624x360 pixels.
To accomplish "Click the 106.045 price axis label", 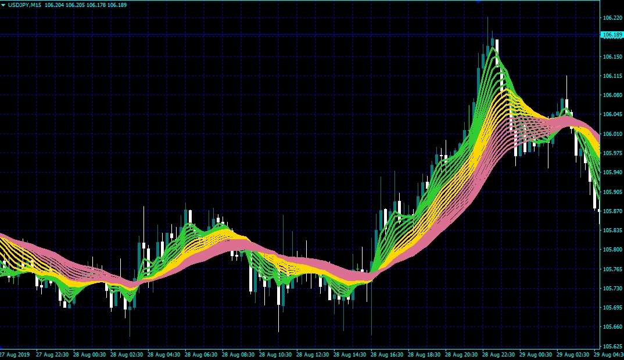I will pyautogui.click(x=612, y=114).
